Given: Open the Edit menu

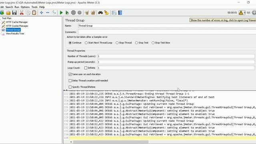Looking at the screenshot, I should (x=2, y=7).
